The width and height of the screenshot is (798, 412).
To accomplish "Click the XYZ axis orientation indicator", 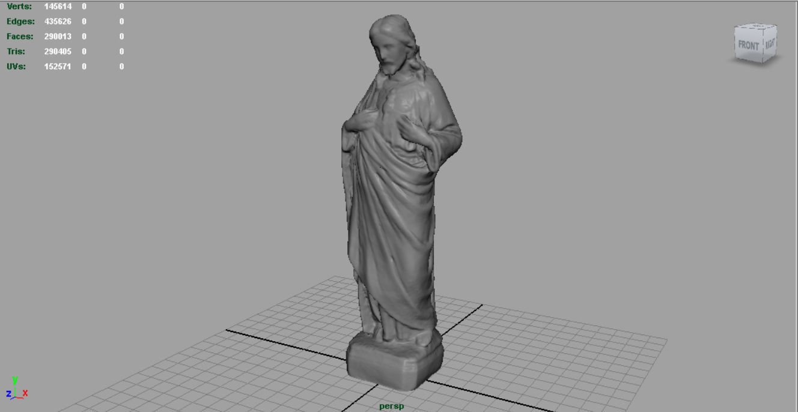I will [17, 387].
